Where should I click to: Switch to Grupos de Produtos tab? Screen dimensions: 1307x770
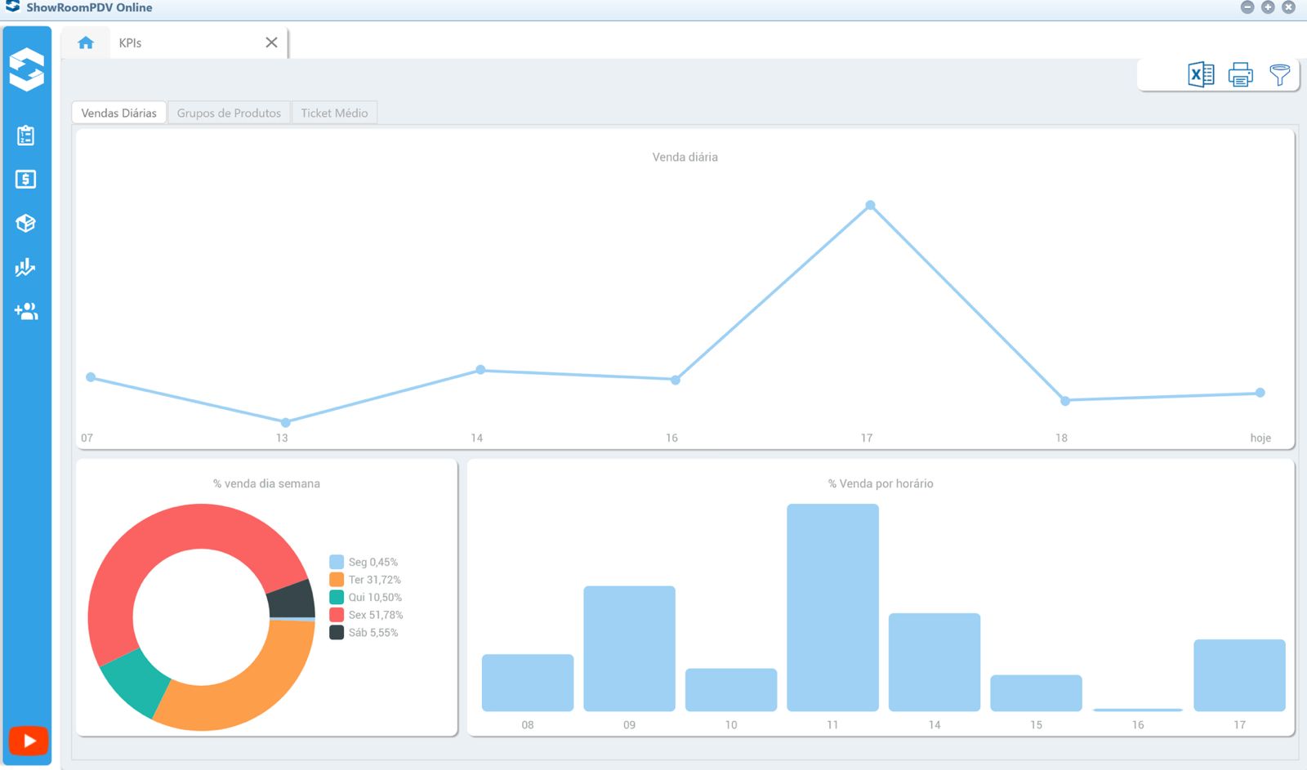[229, 113]
